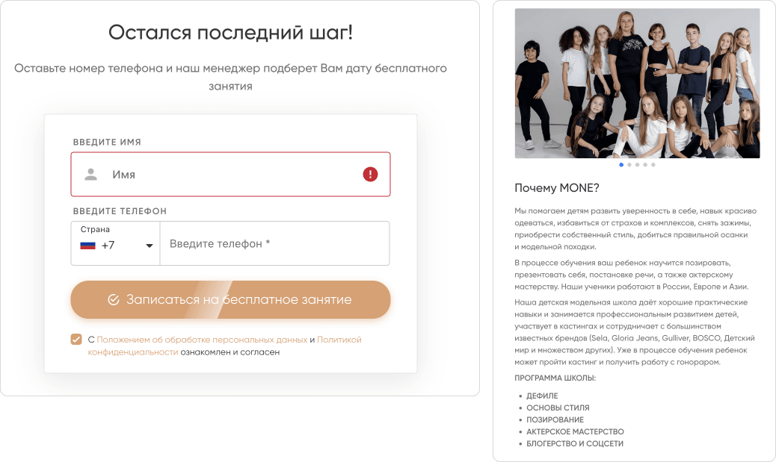Click the Russian flag icon

point(87,246)
